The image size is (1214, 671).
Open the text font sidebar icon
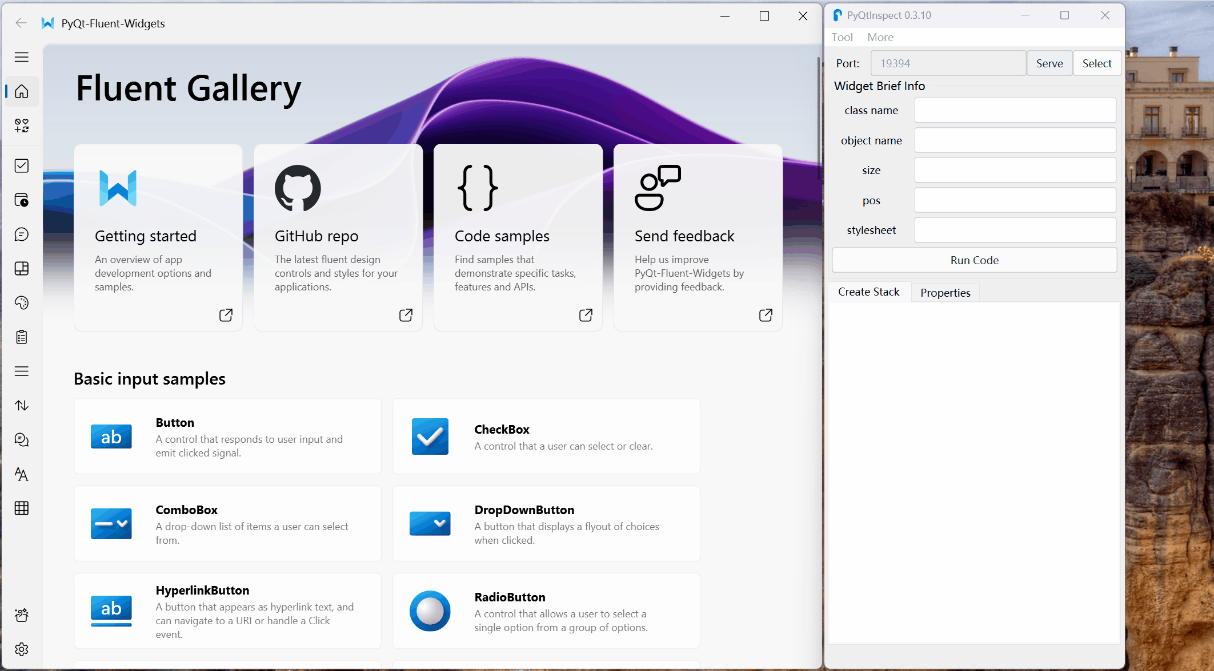[x=22, y=474]
